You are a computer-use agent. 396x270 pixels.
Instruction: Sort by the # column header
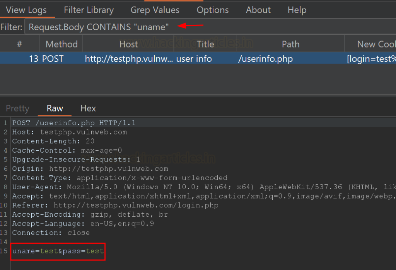(19, 44)
